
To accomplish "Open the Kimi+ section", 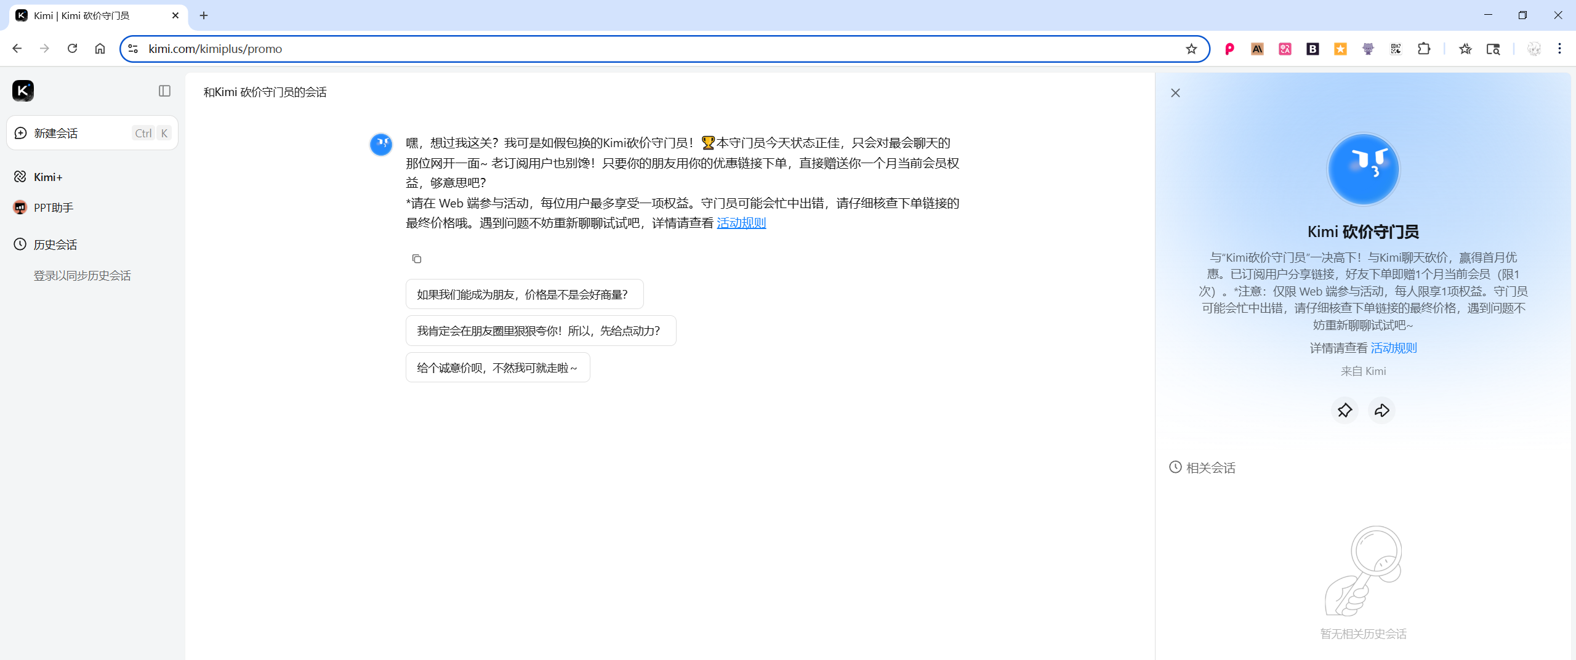I will coord(47,177).
